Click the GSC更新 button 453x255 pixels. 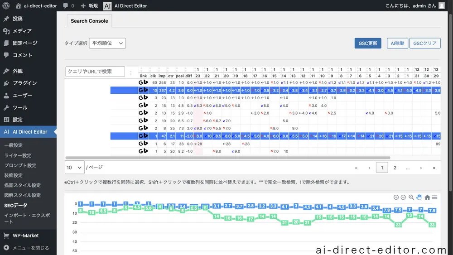(x=368, y=43)
